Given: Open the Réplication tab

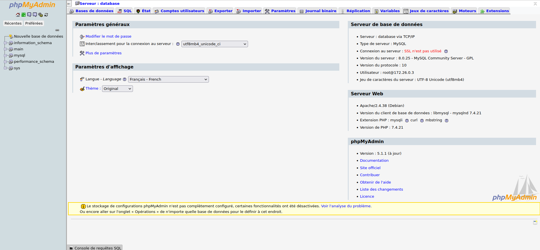Looking at the screenshot, I should [x=355, y=11].
